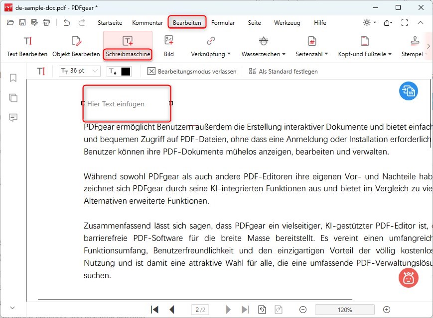433x318 pixels.
Task: Go to the next page
Action: coord(228,310)
